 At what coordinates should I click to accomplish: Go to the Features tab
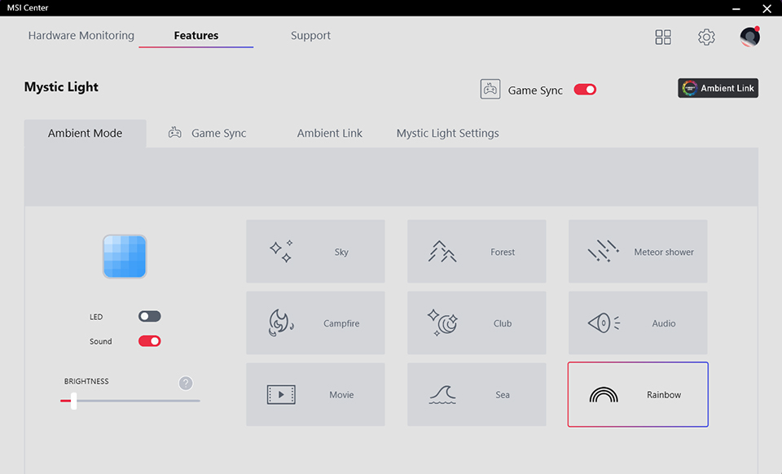[x=196, y=35]
